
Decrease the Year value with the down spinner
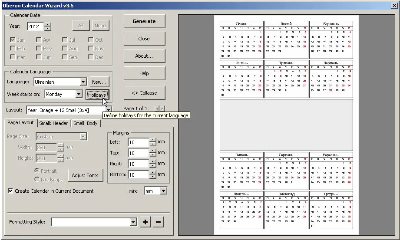click(48, 28)
